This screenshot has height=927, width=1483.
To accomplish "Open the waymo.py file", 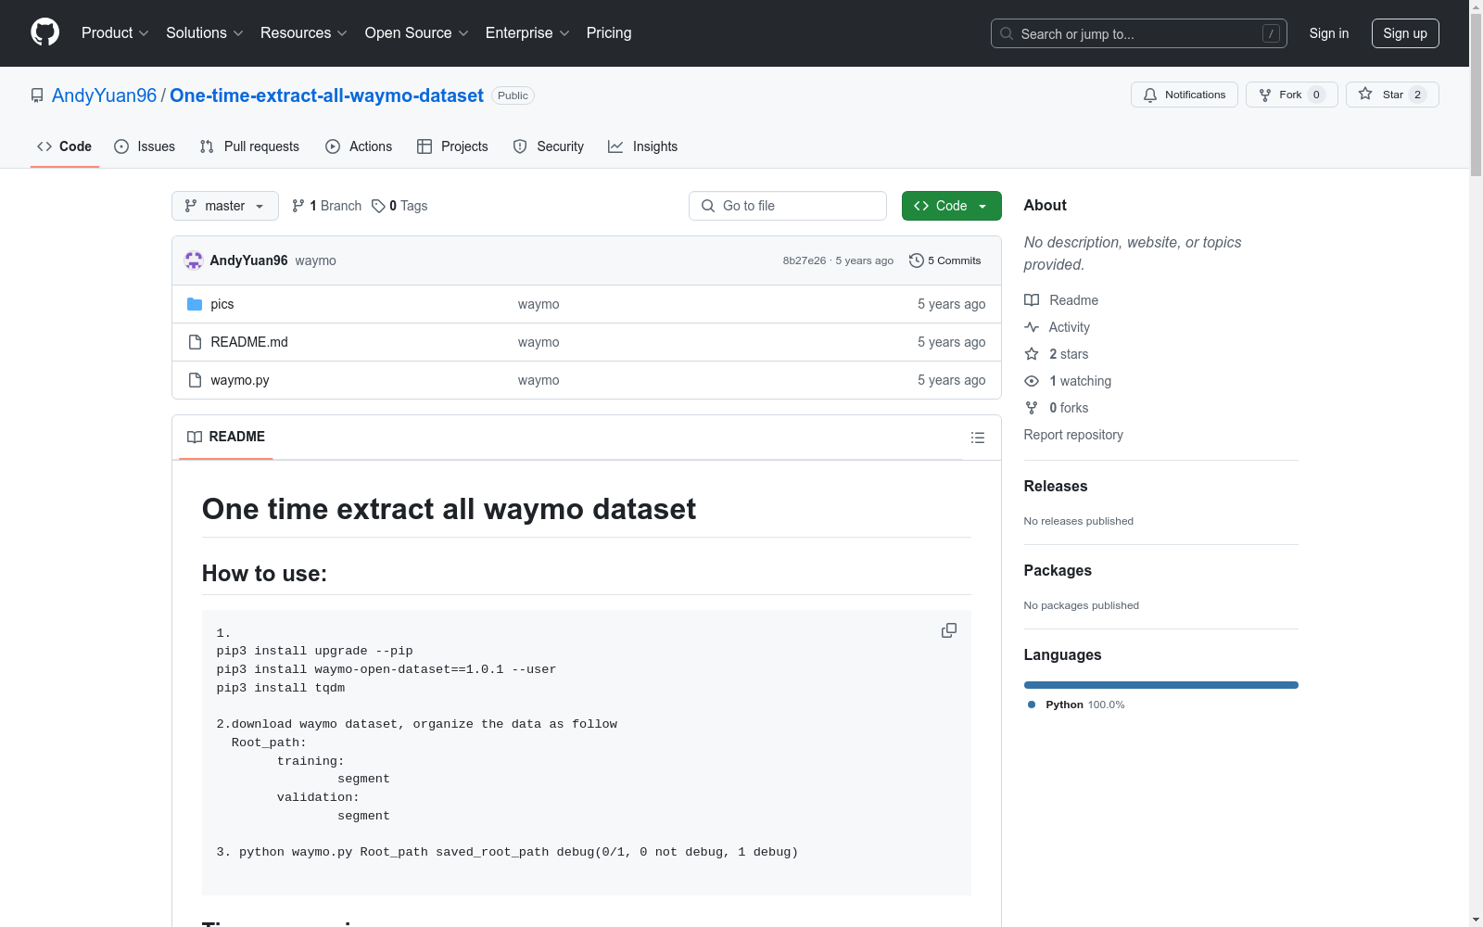I will (240, 380).
